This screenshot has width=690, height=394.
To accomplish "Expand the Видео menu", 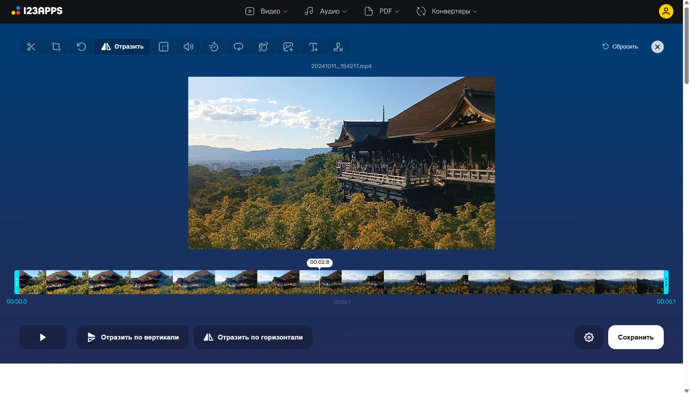I will (x=266, y=11).
